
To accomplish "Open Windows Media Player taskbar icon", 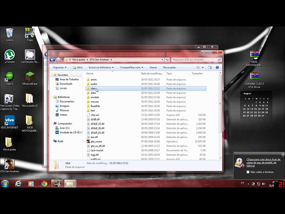I will [x=31, y=184].
